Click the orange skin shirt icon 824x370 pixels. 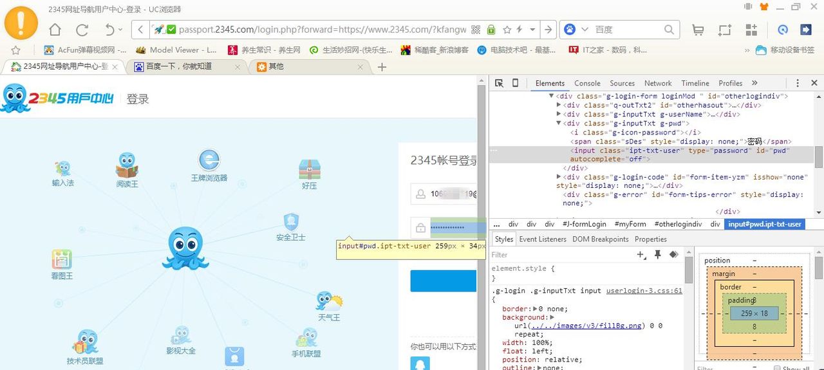764,7
